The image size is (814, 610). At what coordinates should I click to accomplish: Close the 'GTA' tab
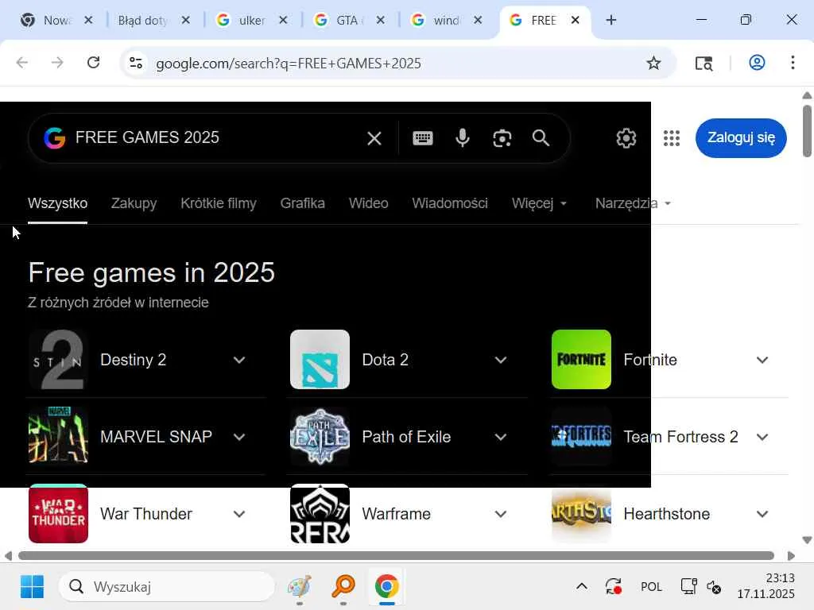381,20
